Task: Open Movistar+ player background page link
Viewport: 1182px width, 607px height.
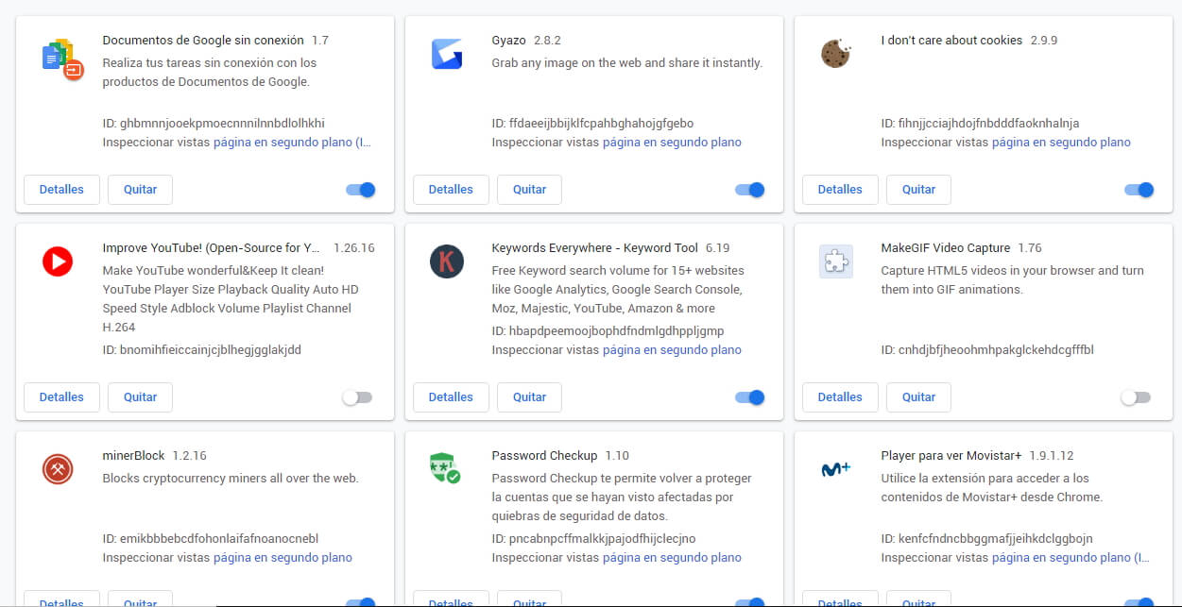Action: click(1071, 558)
